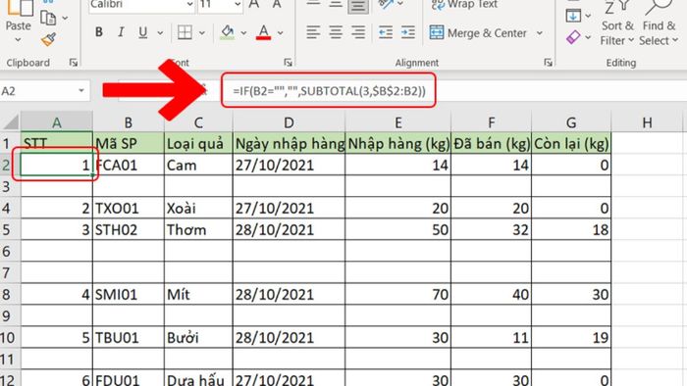Click the 'Đã bán (kg)' header cell
687x386 pixels.
point(491,143)
